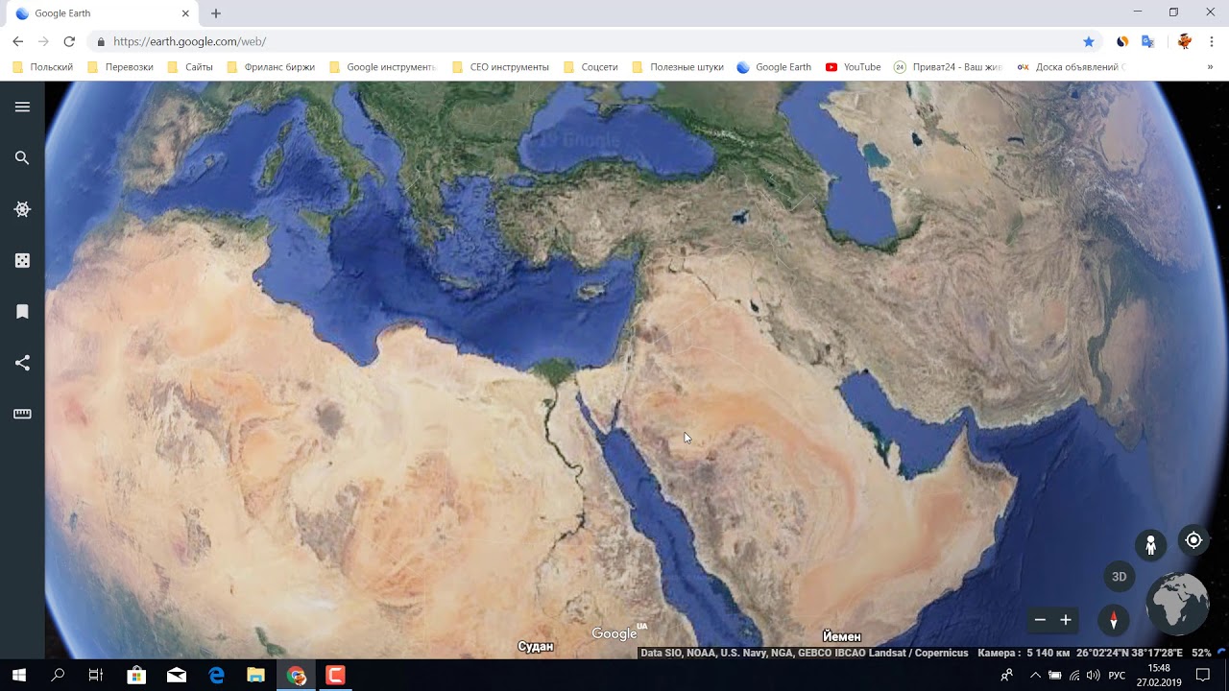Open a new Chrome tab
The width and height of the screenshot is (1229, 691).
[216, 13]
